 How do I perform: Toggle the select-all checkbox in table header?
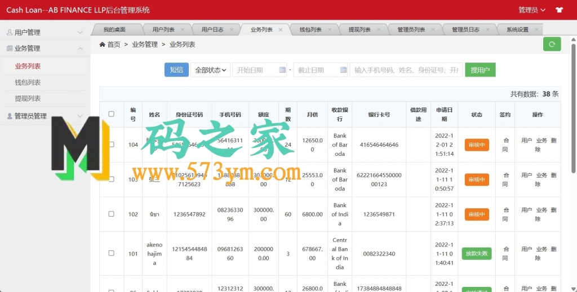pyautogui.click(x=111, y=114)
